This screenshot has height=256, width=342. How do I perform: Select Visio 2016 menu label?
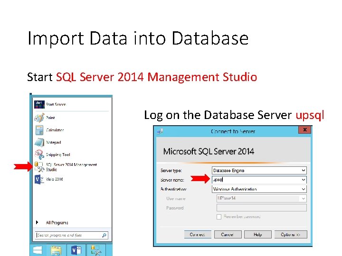click(x=54, y=179)
